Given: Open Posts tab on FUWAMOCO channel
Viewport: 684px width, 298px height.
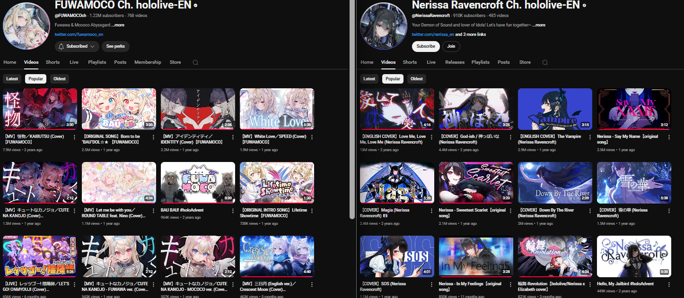Looking at the screenshot, I should click(x=120, y=62).
